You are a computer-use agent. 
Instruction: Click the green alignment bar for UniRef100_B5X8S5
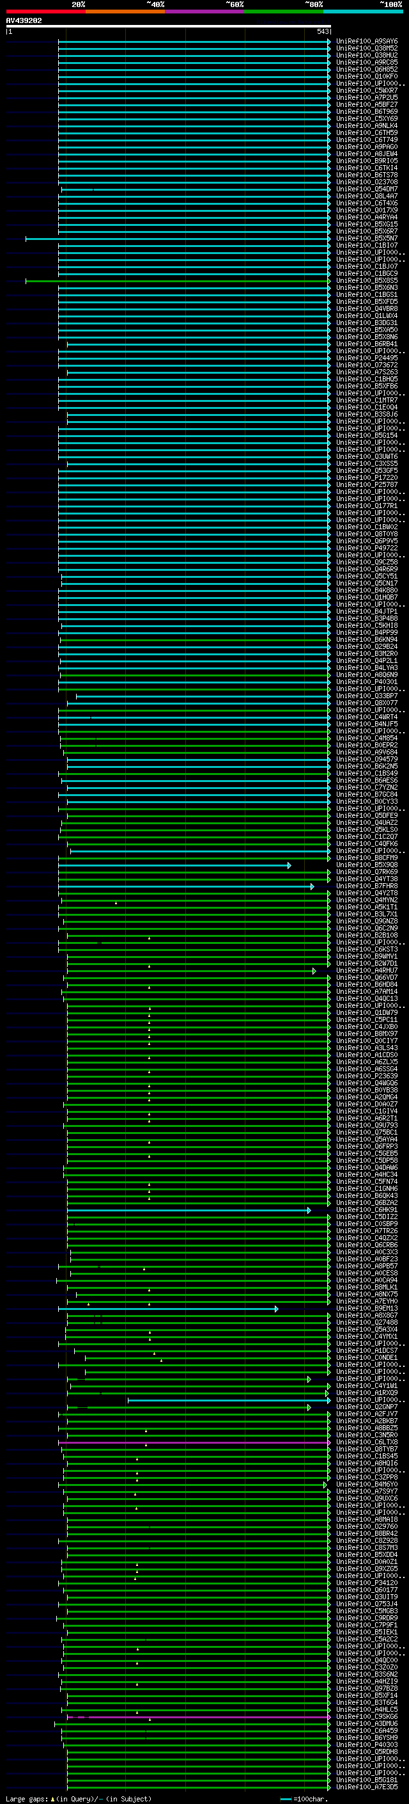pos(178,281)
